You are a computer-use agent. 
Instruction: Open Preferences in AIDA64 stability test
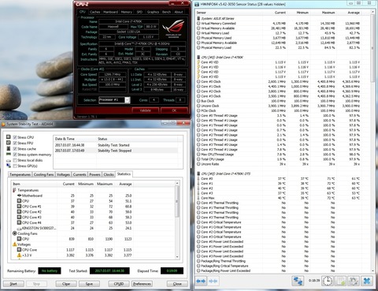[142, 284]
